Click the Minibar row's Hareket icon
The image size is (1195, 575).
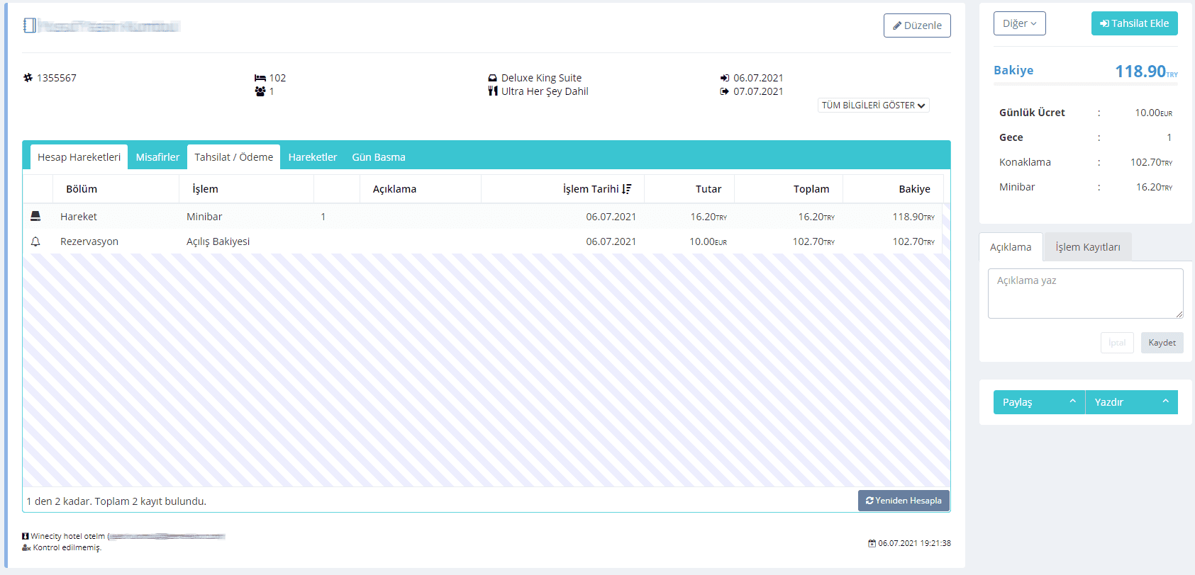[35, 216]
